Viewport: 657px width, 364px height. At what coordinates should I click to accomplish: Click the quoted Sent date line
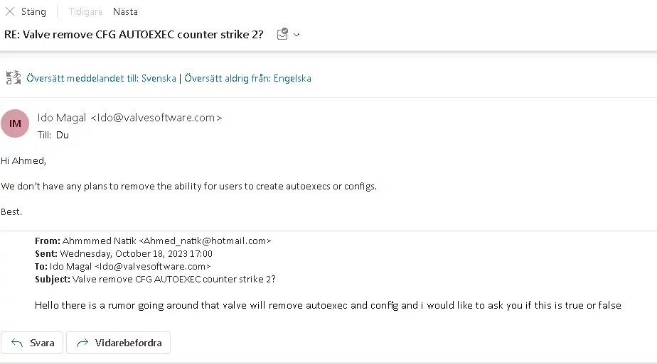(x=136, y=253)
